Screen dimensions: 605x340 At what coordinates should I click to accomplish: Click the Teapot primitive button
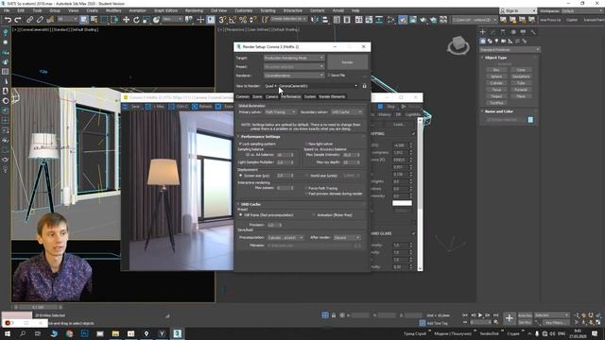click(496, 96)
